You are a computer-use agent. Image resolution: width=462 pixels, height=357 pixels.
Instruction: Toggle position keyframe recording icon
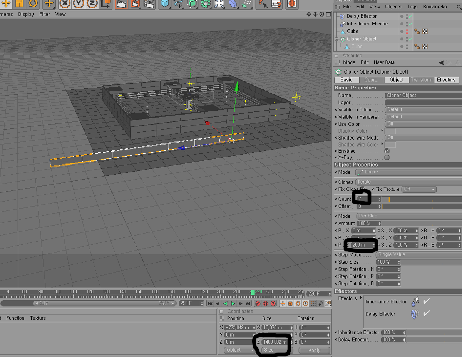(x=283, y=304)
